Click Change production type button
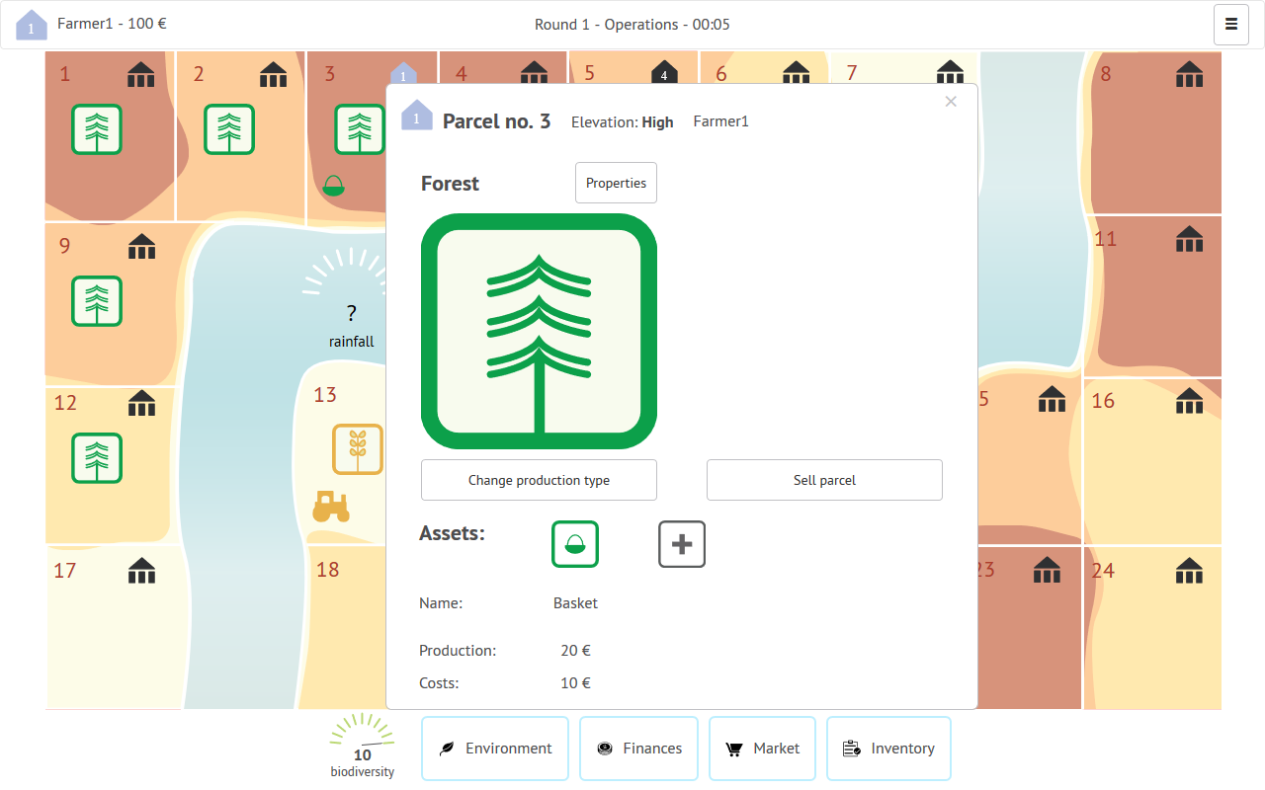The width and height of the screenshot is (1265, 790). (x=539, y=480)
